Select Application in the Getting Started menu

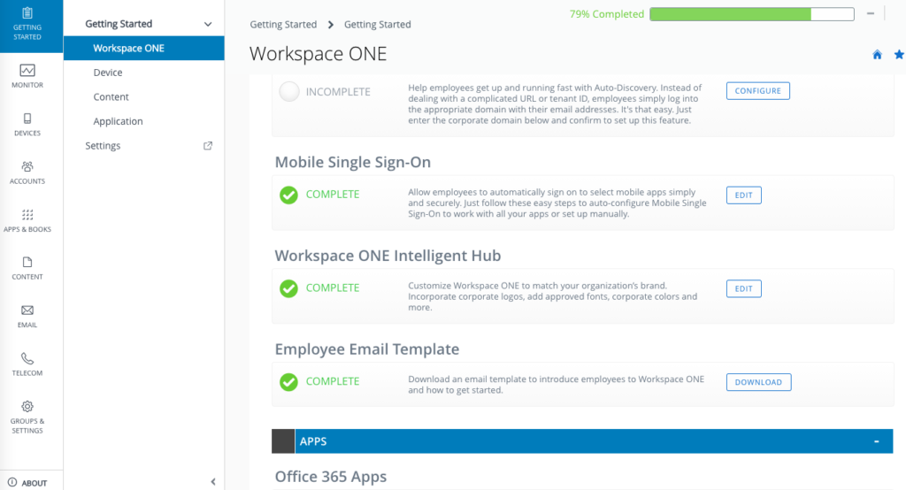[118, 121]
